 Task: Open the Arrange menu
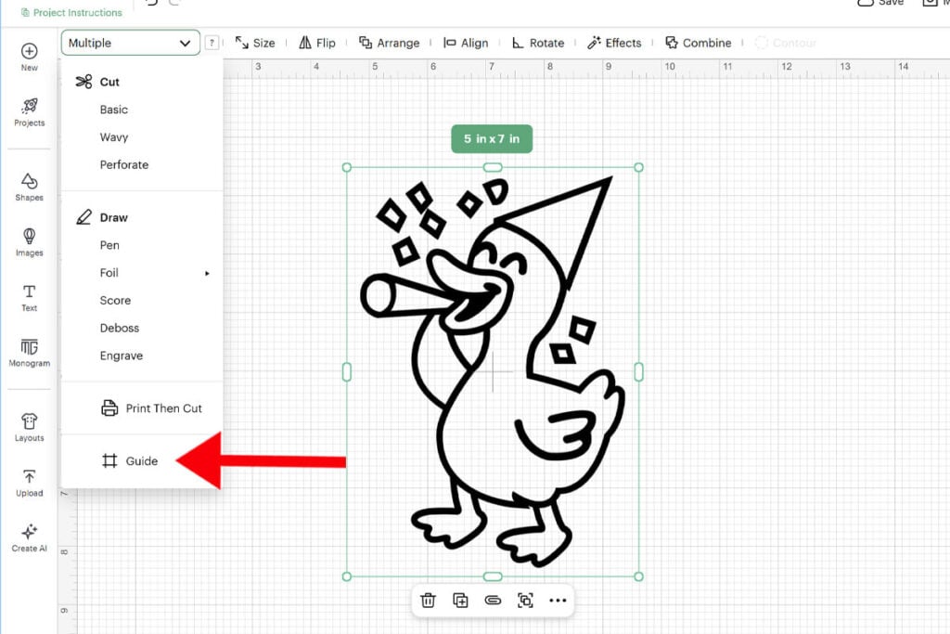click(390, 43)
